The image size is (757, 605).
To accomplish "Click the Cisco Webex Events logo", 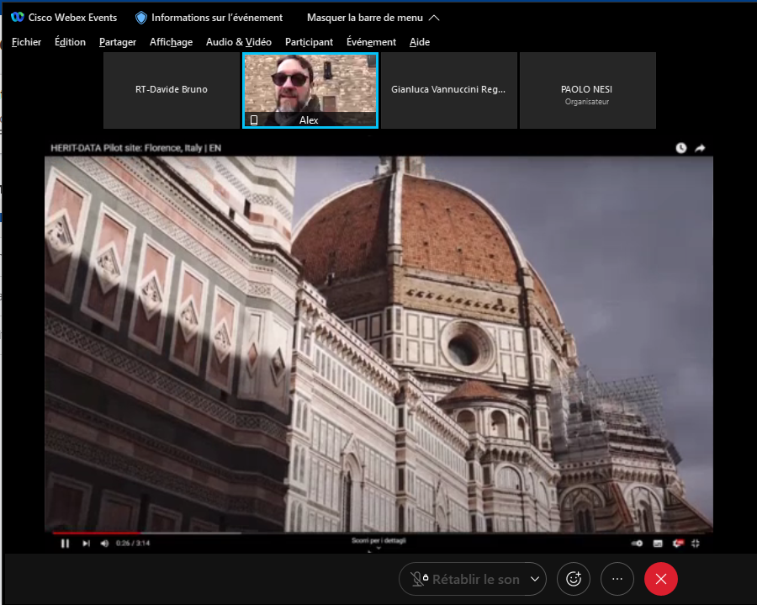I will click(x=18, y=18).
